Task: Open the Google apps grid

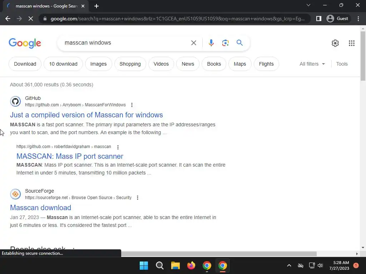Action: (352, 43)
